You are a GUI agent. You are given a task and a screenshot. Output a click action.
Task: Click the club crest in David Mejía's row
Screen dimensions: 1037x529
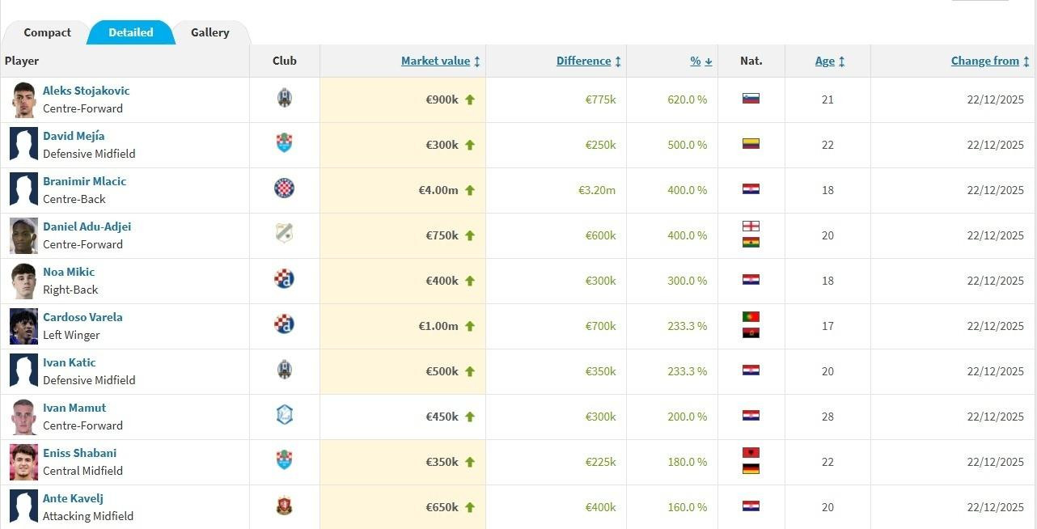(x=284, y=144)
